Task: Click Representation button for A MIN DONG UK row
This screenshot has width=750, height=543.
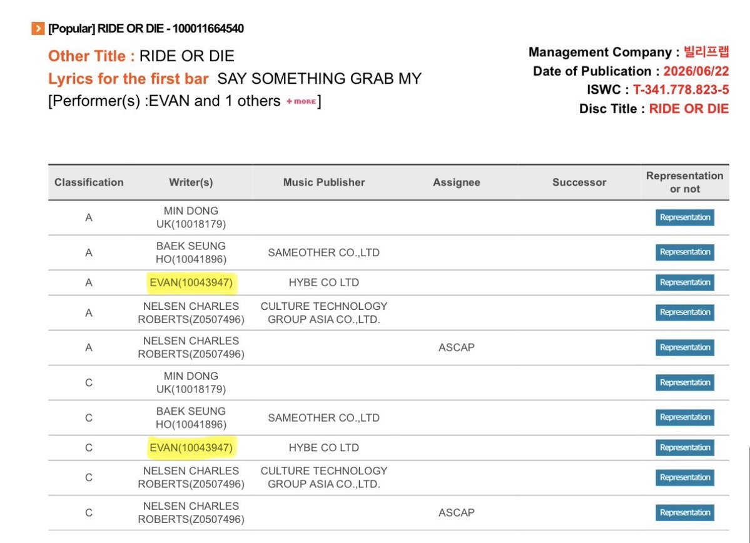Action: click(684, 217)
